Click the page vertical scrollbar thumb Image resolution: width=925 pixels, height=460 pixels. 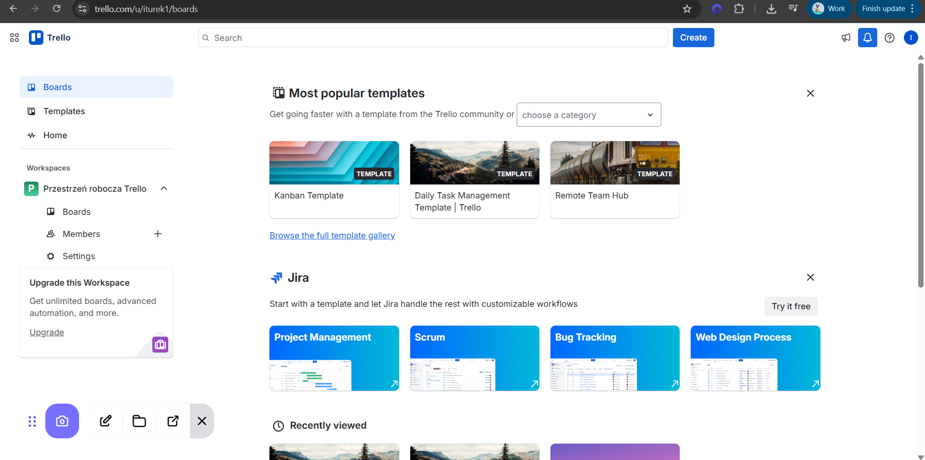pyautogui.click(x=921, y=176)
